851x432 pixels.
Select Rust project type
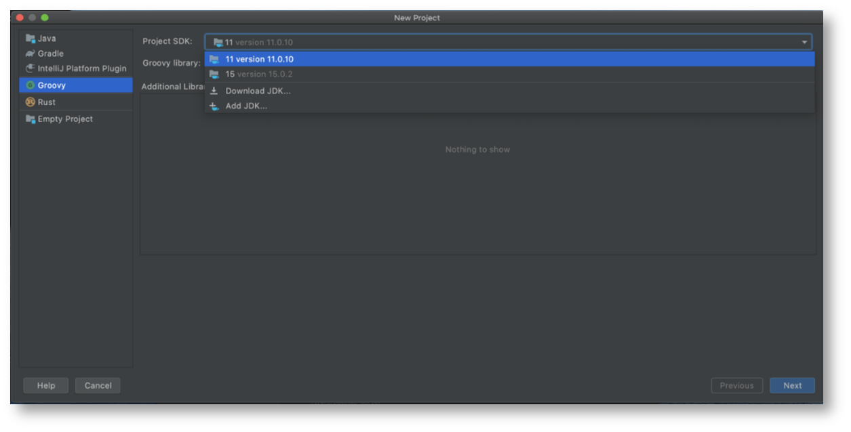tap(76, 102)
